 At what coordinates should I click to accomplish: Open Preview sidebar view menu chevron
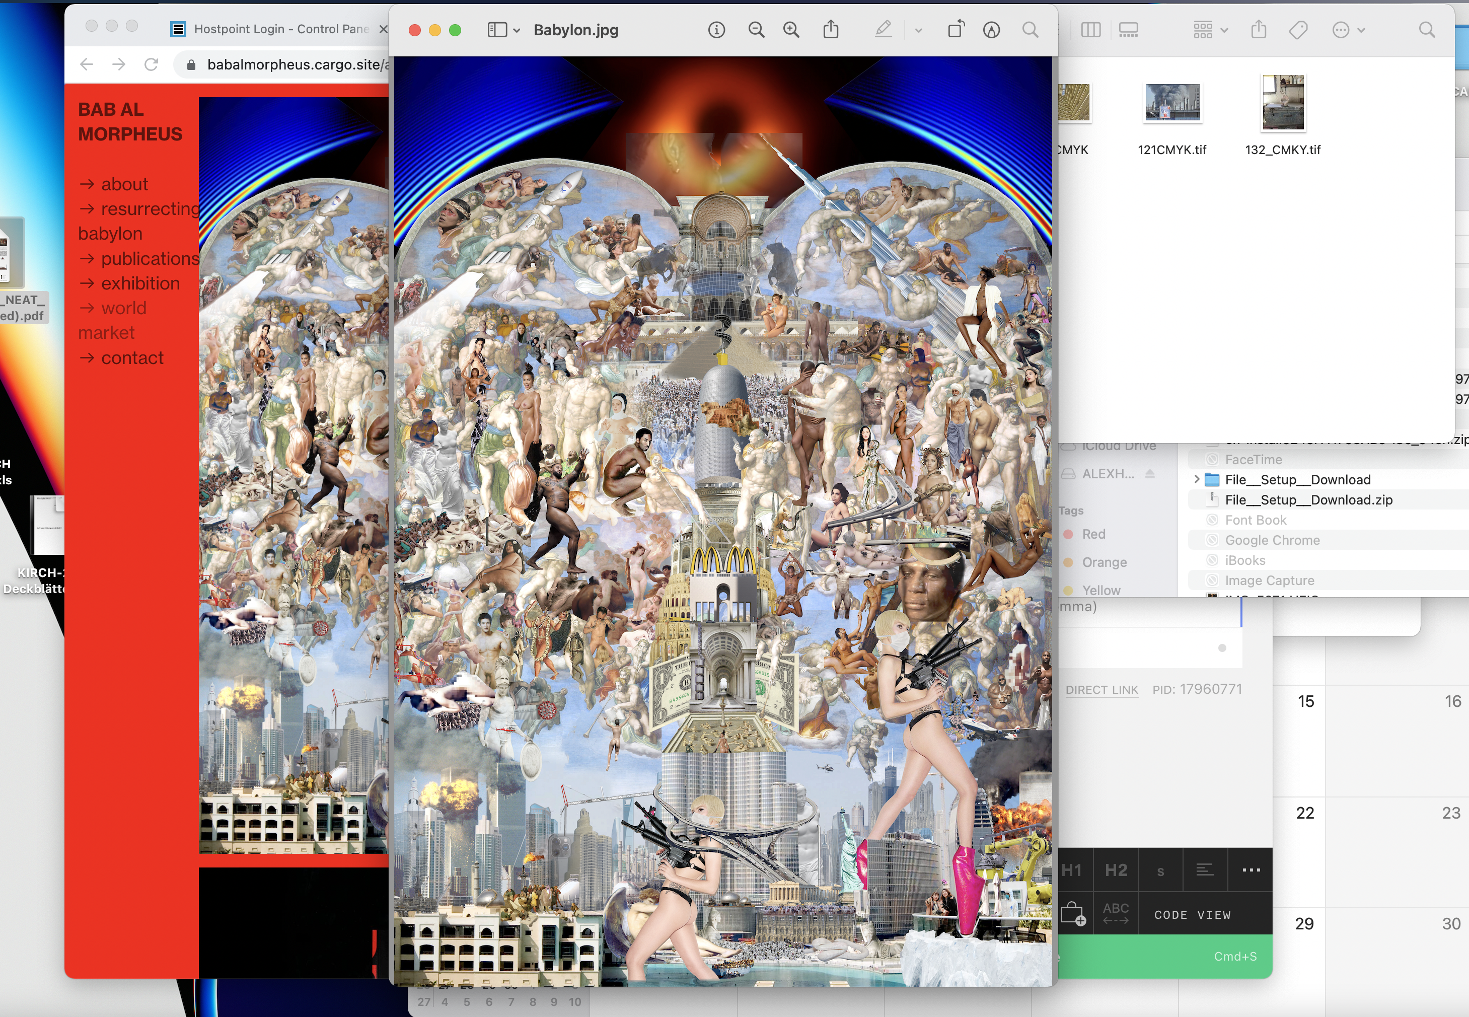tap(517, 30)
